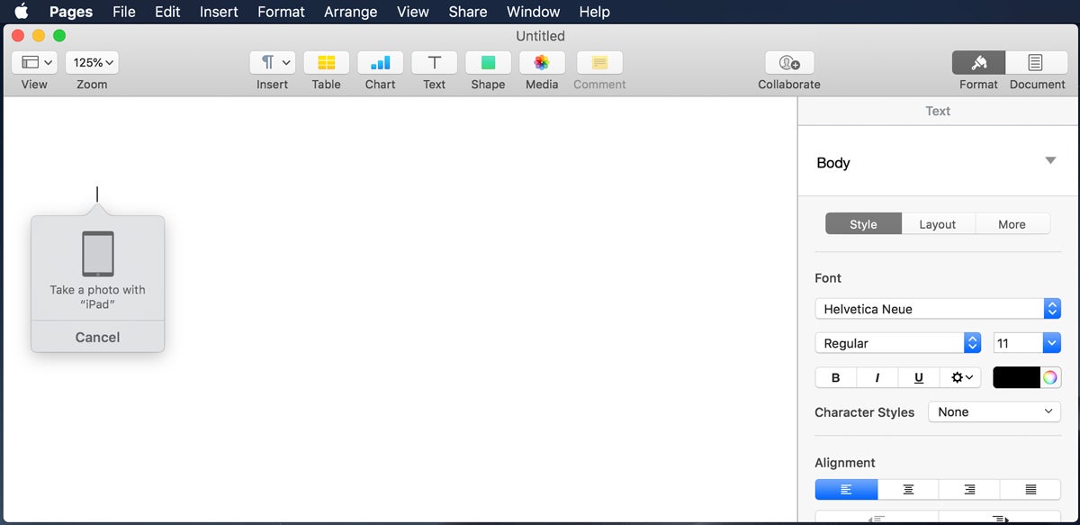Add a shape using the Shape icon
The image size is (1080, 525).
coord(488,62)
